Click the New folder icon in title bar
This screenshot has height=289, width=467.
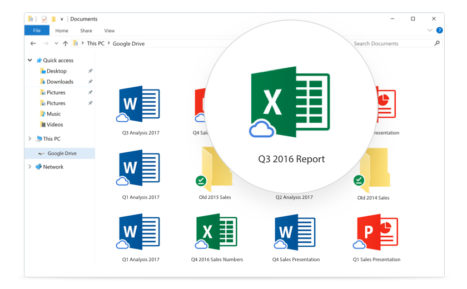(x=53, y=19)
